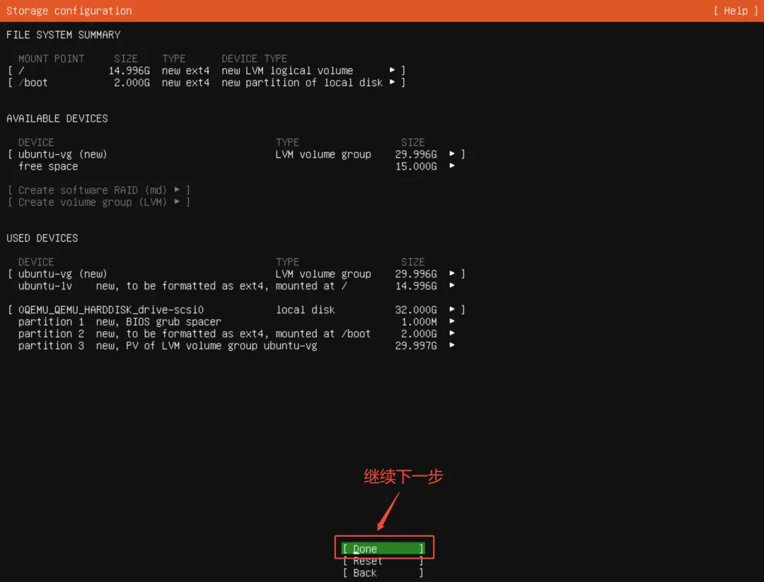Select ubuntu-vg (new) in Available Devices

coord(236,154)
